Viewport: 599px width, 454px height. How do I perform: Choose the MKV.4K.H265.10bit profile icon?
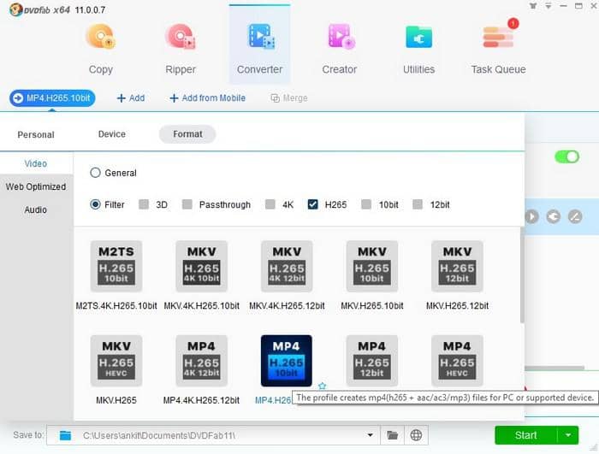[x=202, y=266]
